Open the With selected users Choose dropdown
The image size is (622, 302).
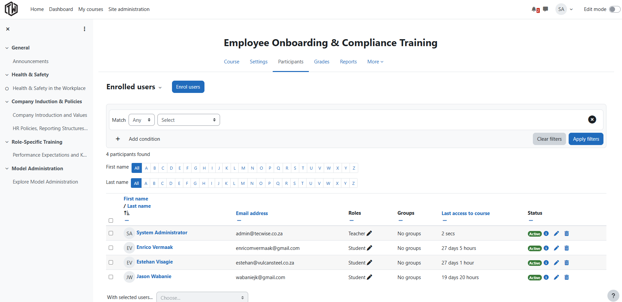tap(202, 297)
